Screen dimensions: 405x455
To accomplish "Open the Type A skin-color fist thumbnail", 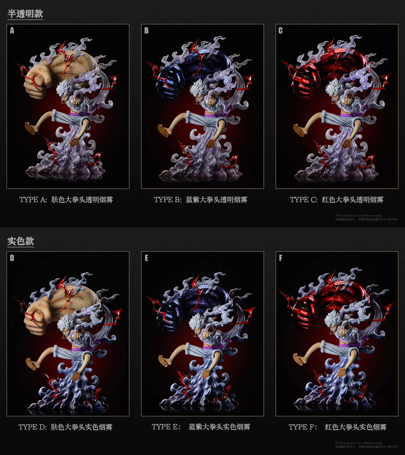I will (68, 106).
